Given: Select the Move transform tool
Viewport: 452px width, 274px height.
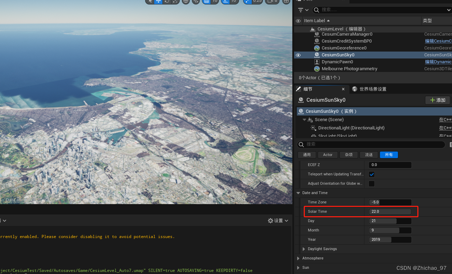Looking at the screenshot, I should point(159,2).
